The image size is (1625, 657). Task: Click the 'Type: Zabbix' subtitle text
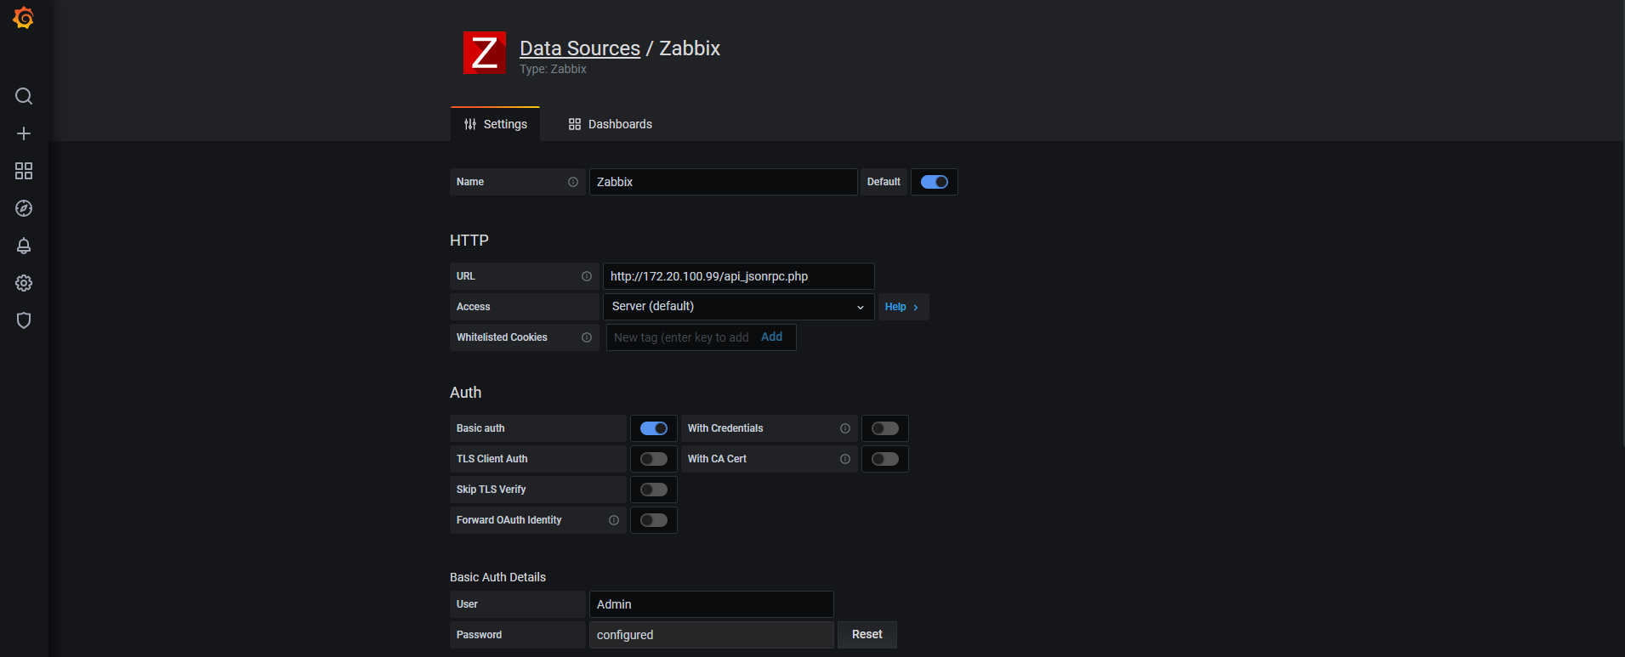pyautogui.click(x=554, y=69)
